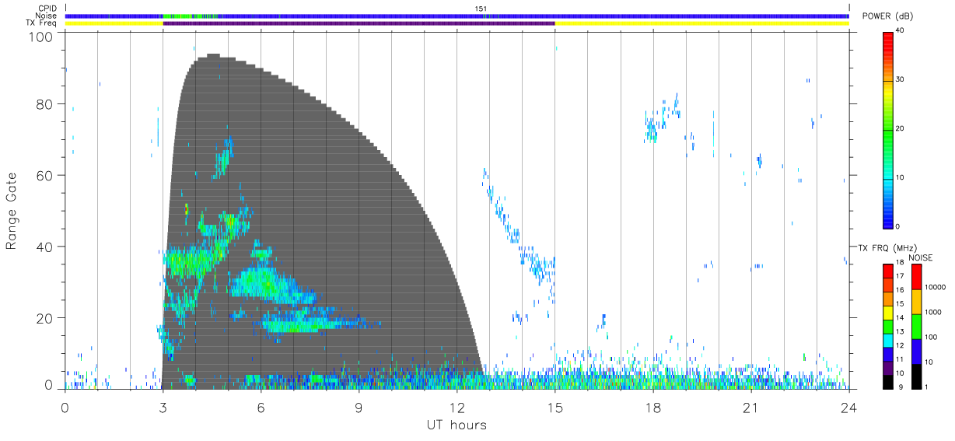Click the x-axis tick label '6'
This screenshot has width=955, height=441.
click(x=261, y=408)
